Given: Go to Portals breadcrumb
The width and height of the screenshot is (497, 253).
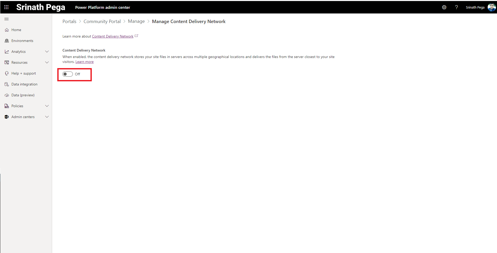Looking at the screenshot, I should tap(69, 21).
